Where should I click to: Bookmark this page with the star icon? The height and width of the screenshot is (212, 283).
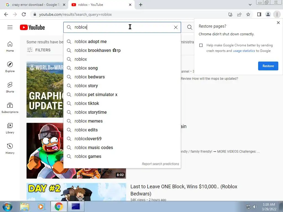(x=248, y=14)
